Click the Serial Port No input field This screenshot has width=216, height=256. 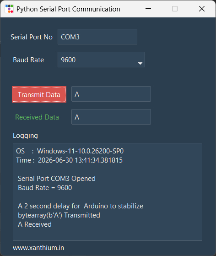click(97, 37)
